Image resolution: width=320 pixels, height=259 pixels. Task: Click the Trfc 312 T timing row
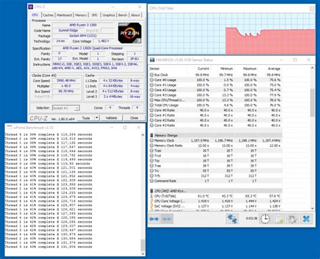click(x=215, y=176)
